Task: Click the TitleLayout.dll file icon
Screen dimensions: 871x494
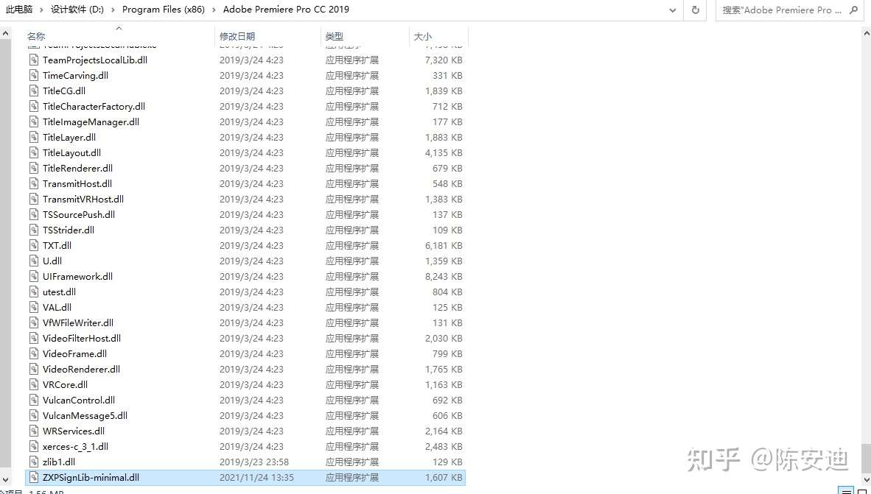Action: [x=35, y=153]
